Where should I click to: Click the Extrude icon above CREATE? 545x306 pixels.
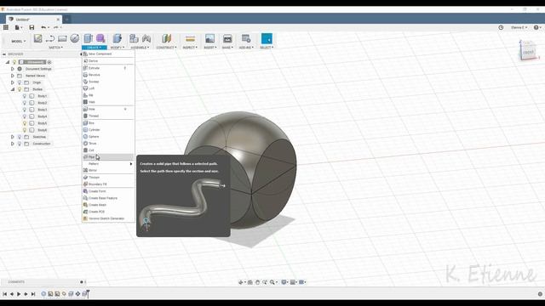point(88,38)
